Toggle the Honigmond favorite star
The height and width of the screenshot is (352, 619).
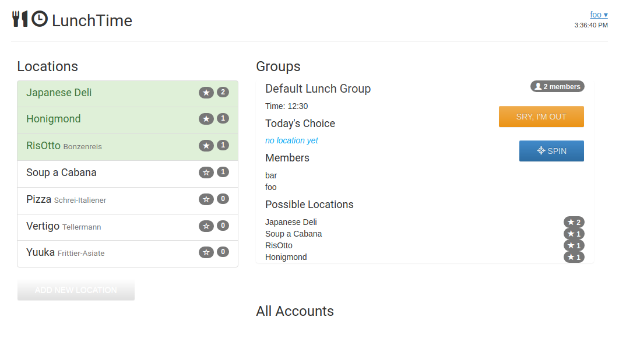(206, 119)
